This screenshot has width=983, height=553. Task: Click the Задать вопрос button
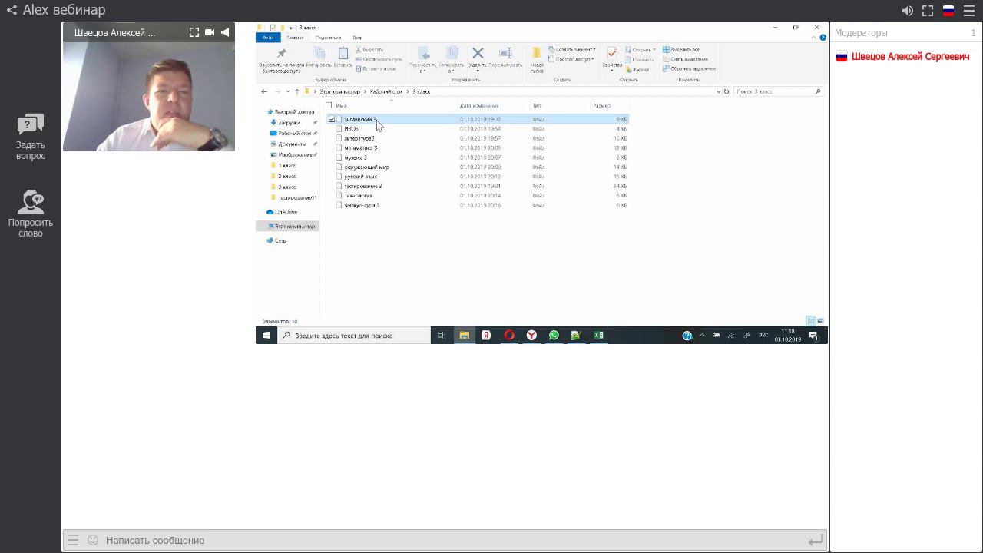[x=31, y=137]
